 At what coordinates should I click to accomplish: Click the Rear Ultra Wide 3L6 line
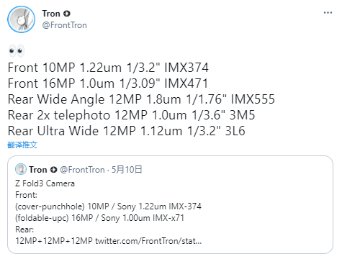127,131
